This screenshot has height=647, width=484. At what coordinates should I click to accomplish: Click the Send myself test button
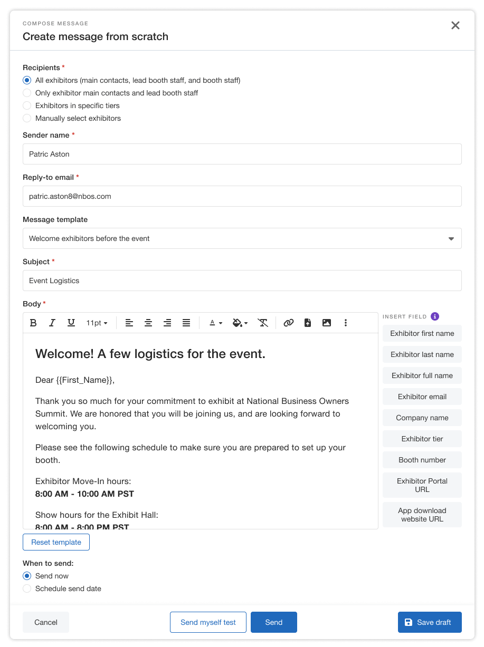(x=208, y=622)
